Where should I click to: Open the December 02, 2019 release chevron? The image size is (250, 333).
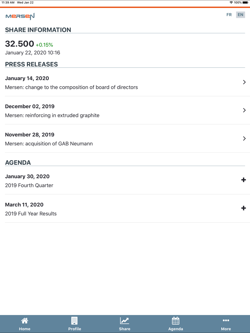(244, 110)
